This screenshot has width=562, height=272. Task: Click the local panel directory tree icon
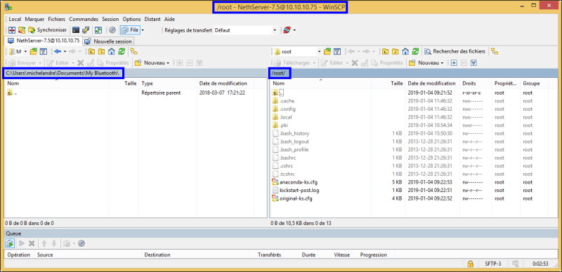[133, 52]
